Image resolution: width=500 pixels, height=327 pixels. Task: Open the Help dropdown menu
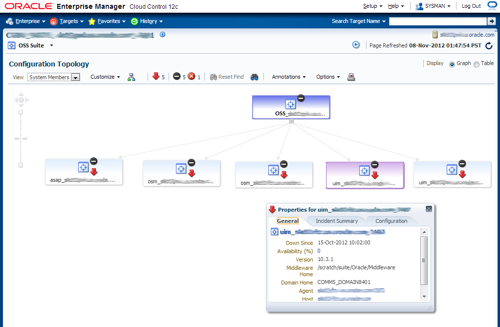[x=396, y=6]
